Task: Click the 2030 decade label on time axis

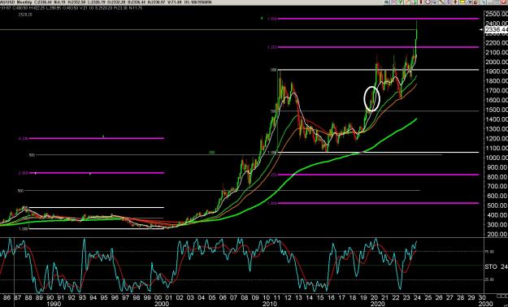Action: tap(486, 304)
